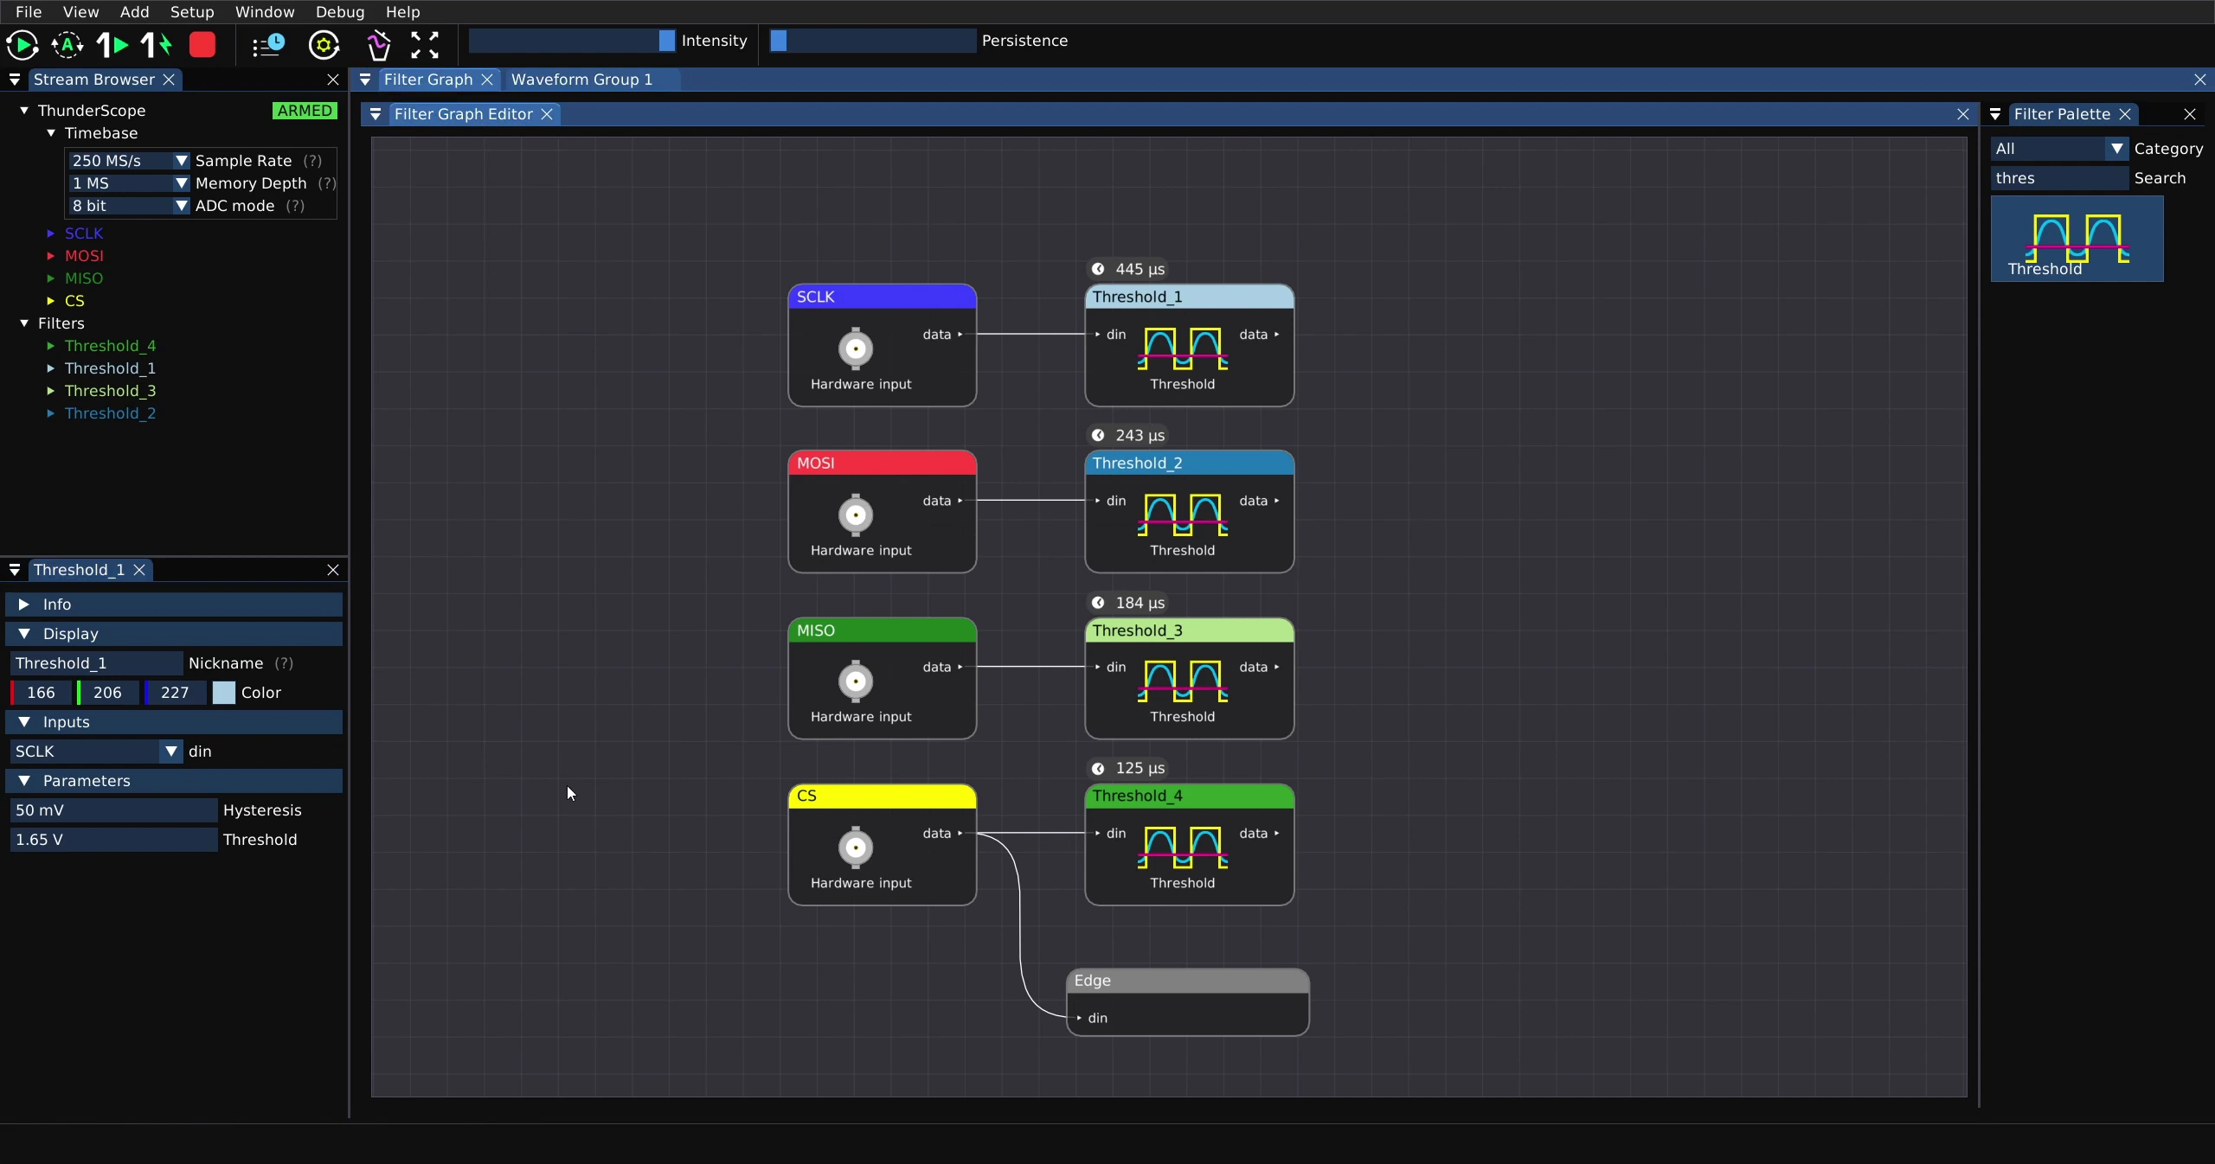
Task: Click the clock icon beside 445 µs
Action: pos(1098,269)
